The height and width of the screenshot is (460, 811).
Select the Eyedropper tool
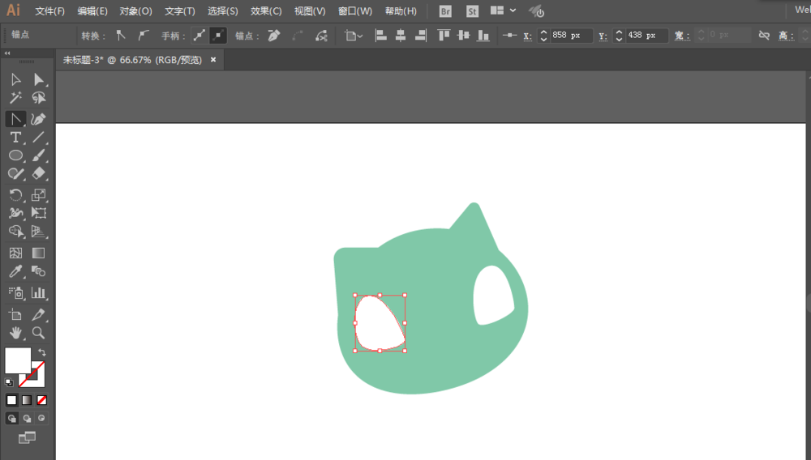15,271
